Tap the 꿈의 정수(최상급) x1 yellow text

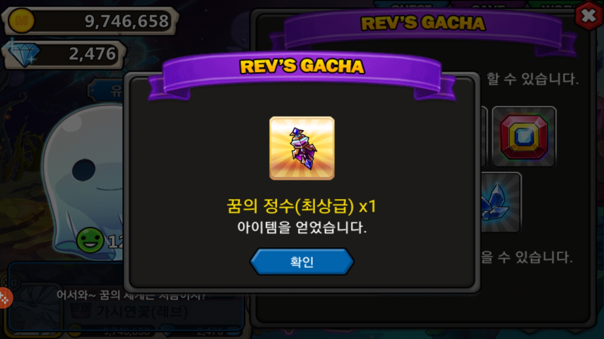(301, 206)
